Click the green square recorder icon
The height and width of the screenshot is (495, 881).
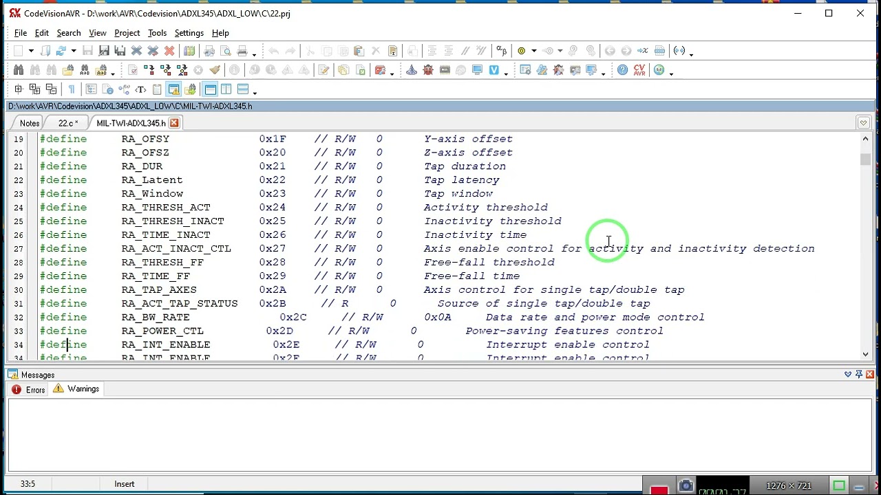pyautogui.click(x=839, y=486)
